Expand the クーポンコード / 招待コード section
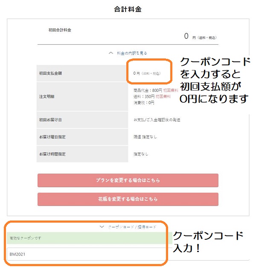The image size is (256, 267). (x=132, y=227)
